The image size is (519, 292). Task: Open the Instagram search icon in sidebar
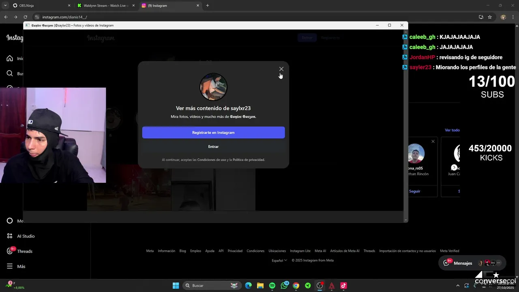10,73
